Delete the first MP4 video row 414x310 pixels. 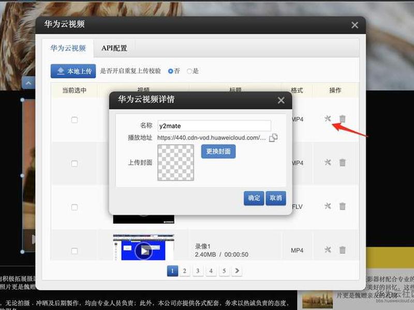[343, 119]
